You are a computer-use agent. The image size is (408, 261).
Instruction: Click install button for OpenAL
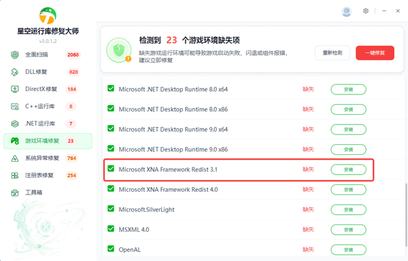click(x=348, y=250)
